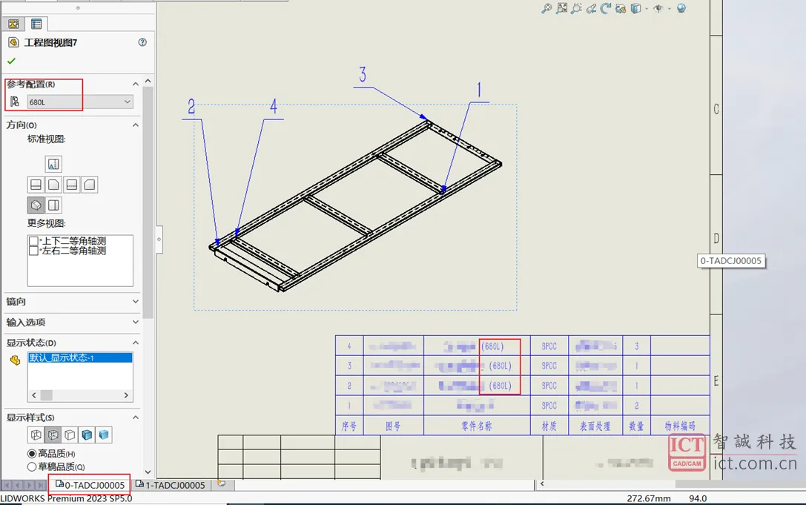Check 上下二等角轴测 checkbox
This screenshot has height=505, width=806.
pyautogui.click(x=34, y=241)
